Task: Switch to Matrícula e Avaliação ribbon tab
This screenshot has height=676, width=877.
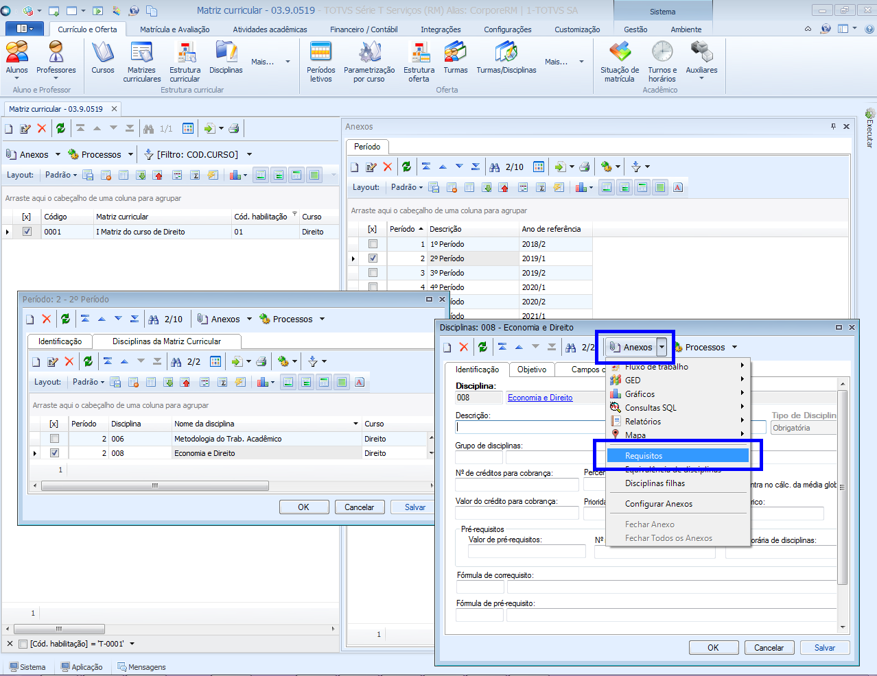Action: pos(175,29)
